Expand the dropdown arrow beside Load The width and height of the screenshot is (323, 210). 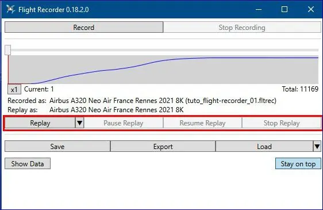(317, 147)
